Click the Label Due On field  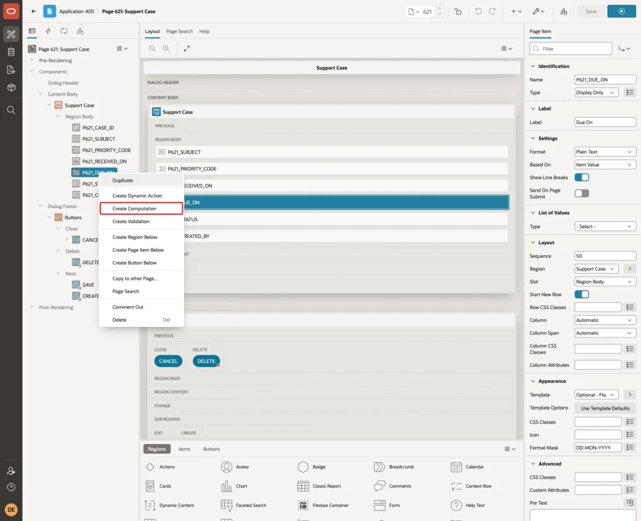[x=605, y=122]
